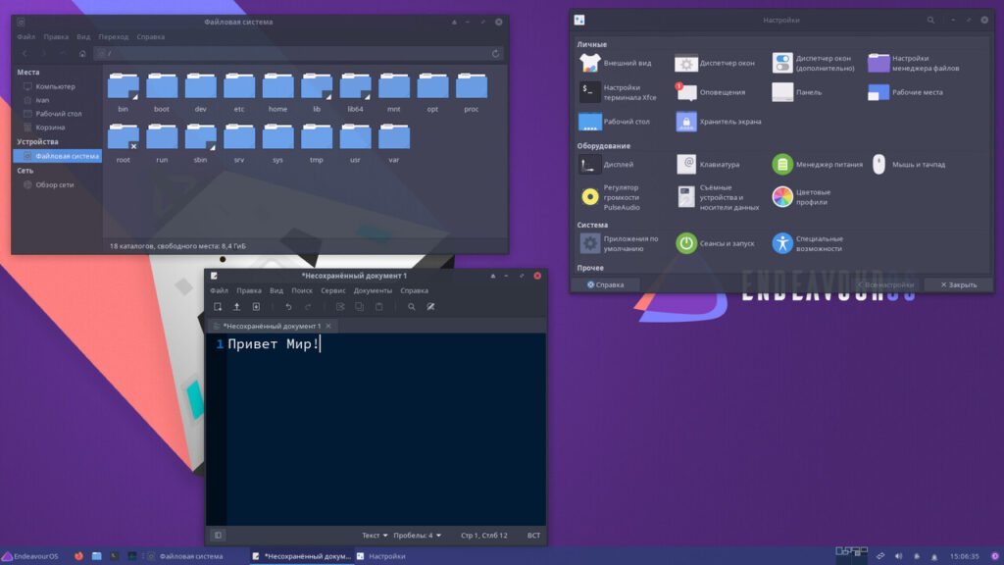
Task: Open the Display (Дисплей) settings icon
Action: 589,165
